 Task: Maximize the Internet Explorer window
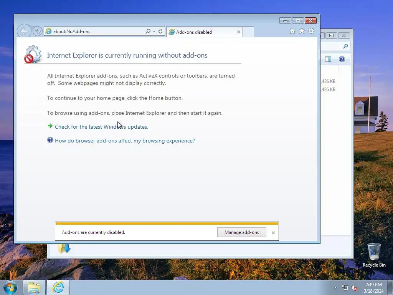click(298, 21)
